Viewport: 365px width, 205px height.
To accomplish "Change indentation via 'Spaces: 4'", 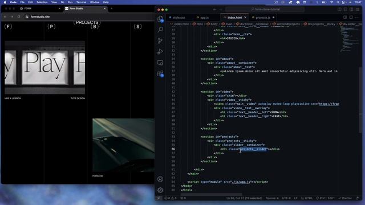I will coord(272,198).
